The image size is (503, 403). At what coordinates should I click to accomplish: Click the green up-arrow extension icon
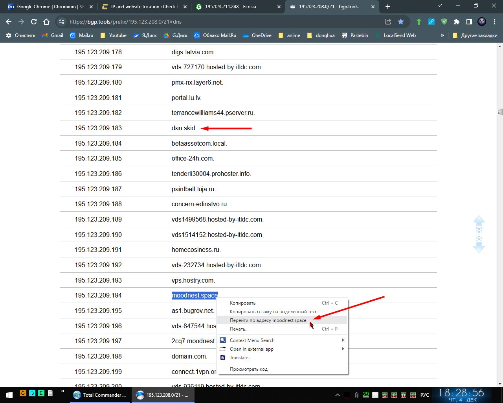(419, 22)
